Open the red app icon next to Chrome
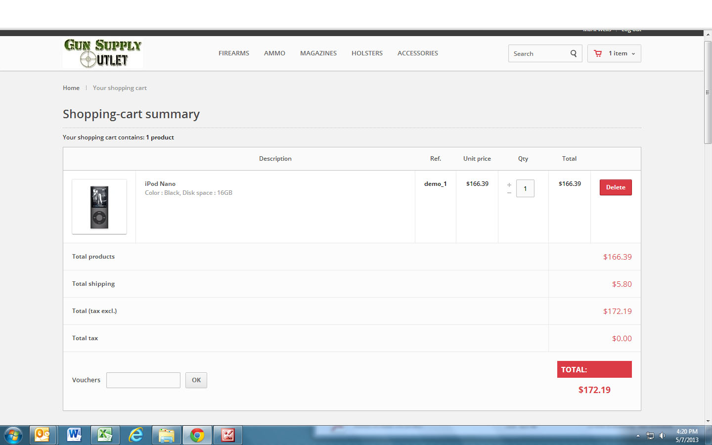The width and height of the screenshot is (712, 445). click(228, 435)
